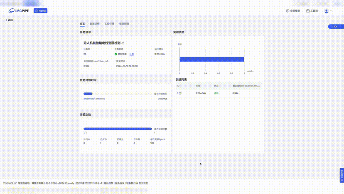
Task: Click the 最大实验次数 label
Action: [161, 129]
